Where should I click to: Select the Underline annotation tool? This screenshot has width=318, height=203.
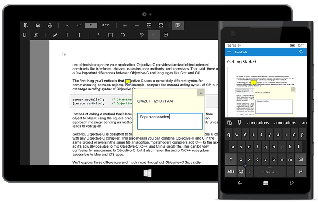pos(67,35)
